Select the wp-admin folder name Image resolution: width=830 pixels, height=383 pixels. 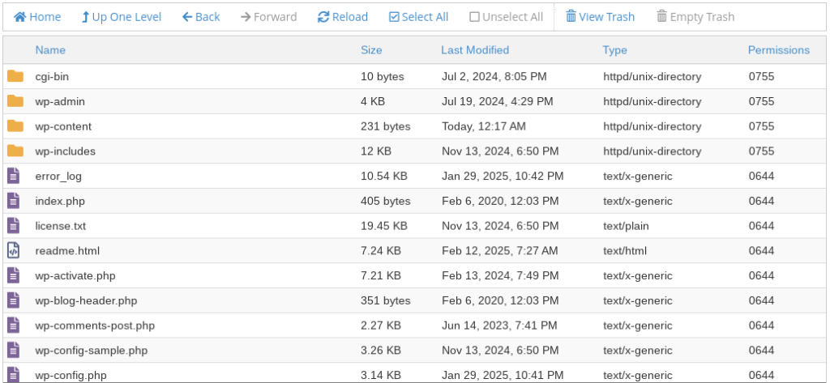click(60, 101)
